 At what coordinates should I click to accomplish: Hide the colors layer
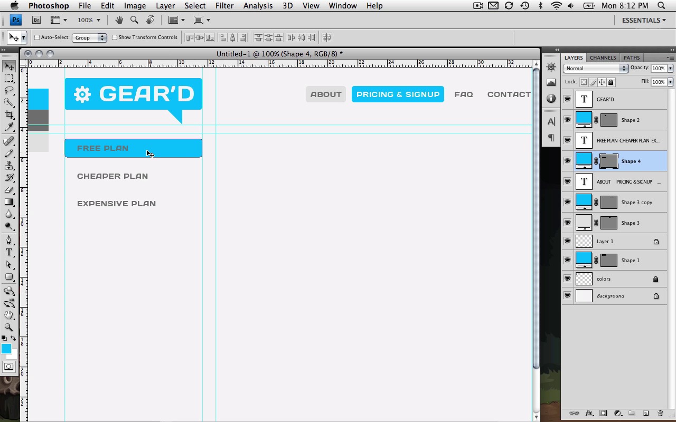[567, 279]
